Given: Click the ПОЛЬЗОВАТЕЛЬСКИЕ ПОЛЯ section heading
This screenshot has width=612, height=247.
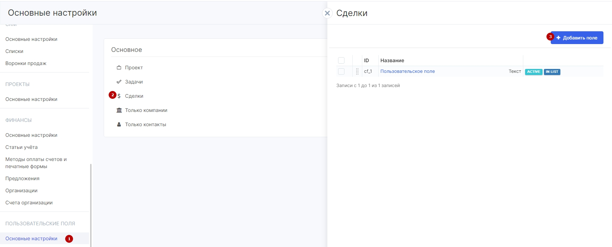Looking at the screenshot, I should (x=40, y=224).
